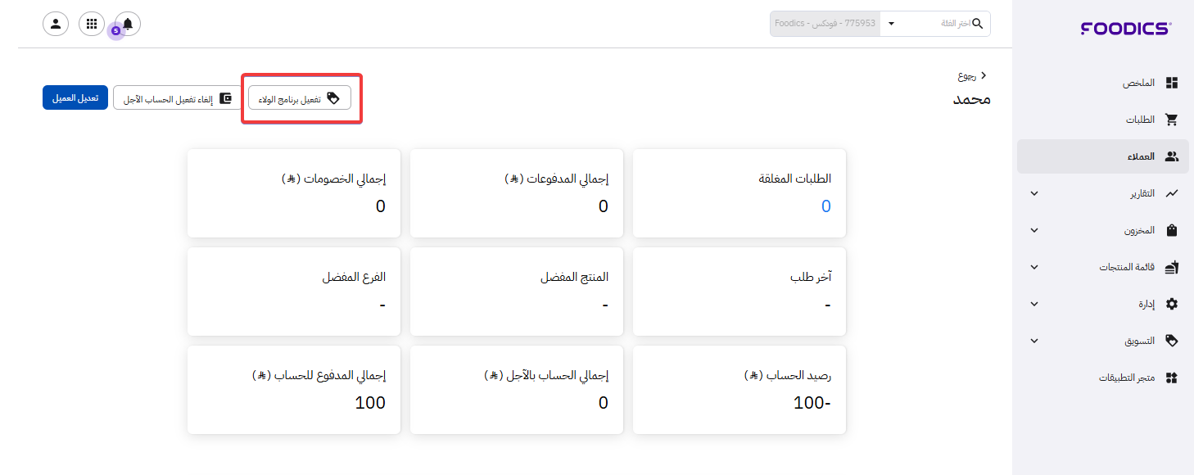The image size is (1194, 475).
Task: Expand the قائمة المنتجات menu chevron
Action: (x=1034, y=267)
